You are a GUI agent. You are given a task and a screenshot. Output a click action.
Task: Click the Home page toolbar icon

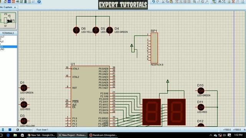coord(5,2)
